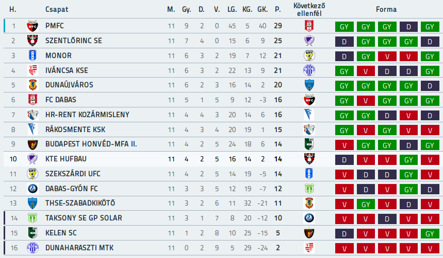Open the HR-Rent Kozármisleny team link
This screenshot has width=443, height=258.
87,115
